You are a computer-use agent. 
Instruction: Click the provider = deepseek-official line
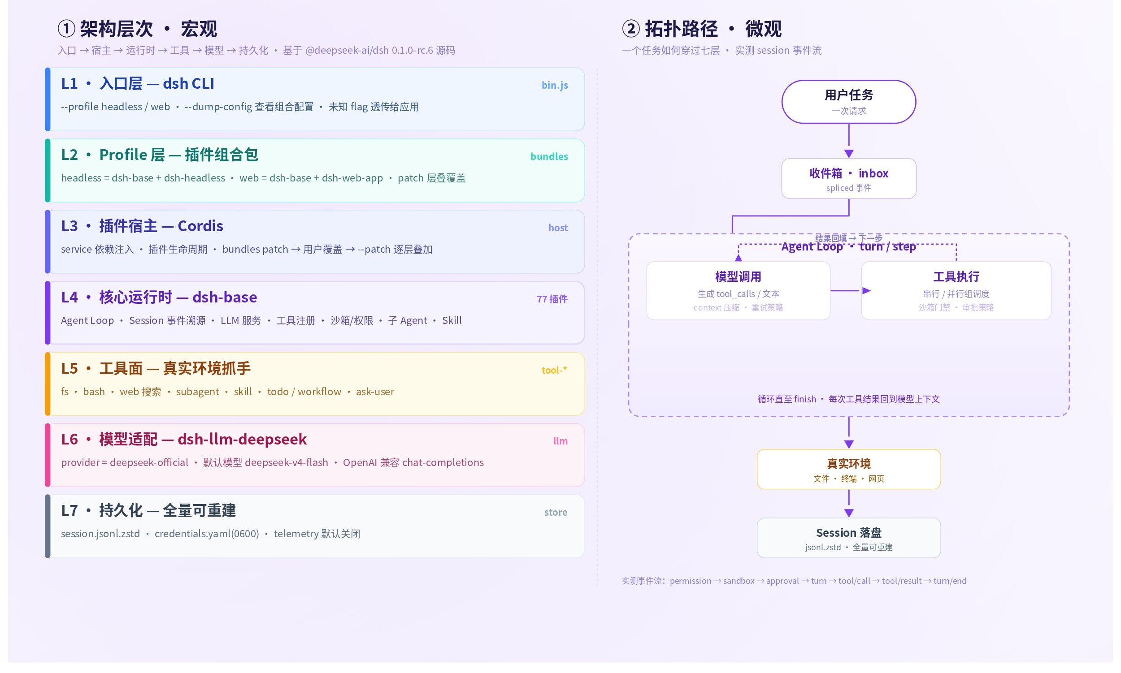coord(272,462)
